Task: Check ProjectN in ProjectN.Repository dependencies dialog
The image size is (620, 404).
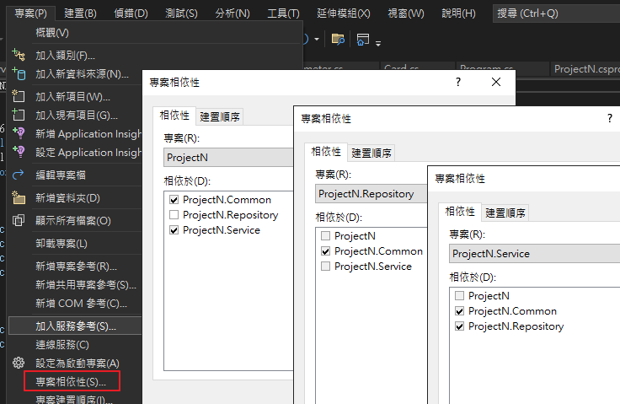Action: (x=325, y=235)
